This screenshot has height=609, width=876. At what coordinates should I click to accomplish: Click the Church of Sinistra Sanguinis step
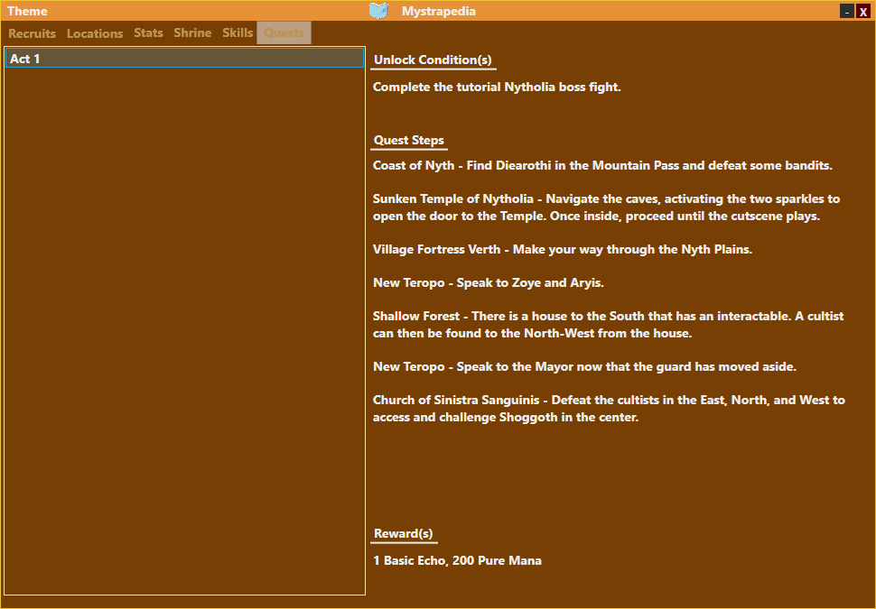[x=609, y=409]
